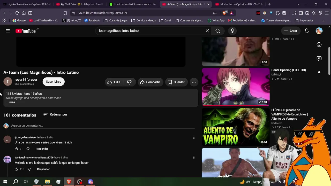
Task: Like JorgeAntonioVertin's comment
Action: click(x=16, y=149)
